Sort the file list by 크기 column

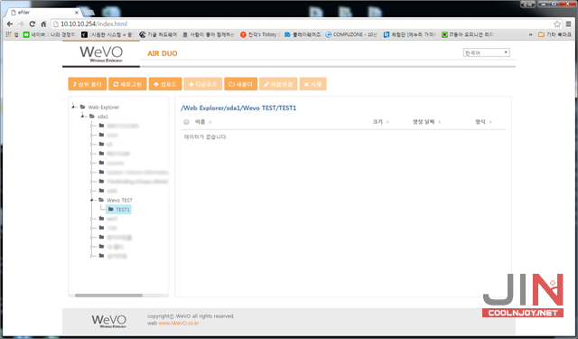coord(381,122)
